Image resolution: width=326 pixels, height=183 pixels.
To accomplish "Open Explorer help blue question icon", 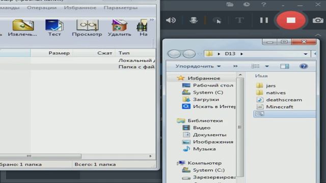I will tap(304, 66).
